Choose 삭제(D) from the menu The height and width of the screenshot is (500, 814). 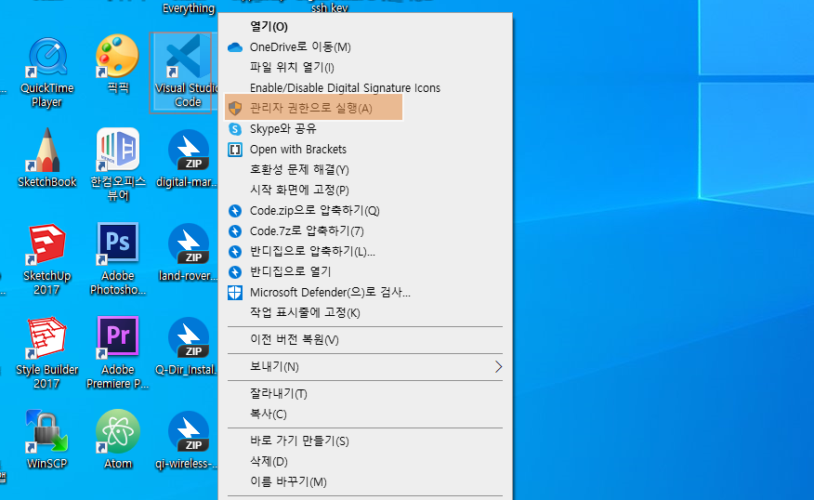click(x=365, y=461)
